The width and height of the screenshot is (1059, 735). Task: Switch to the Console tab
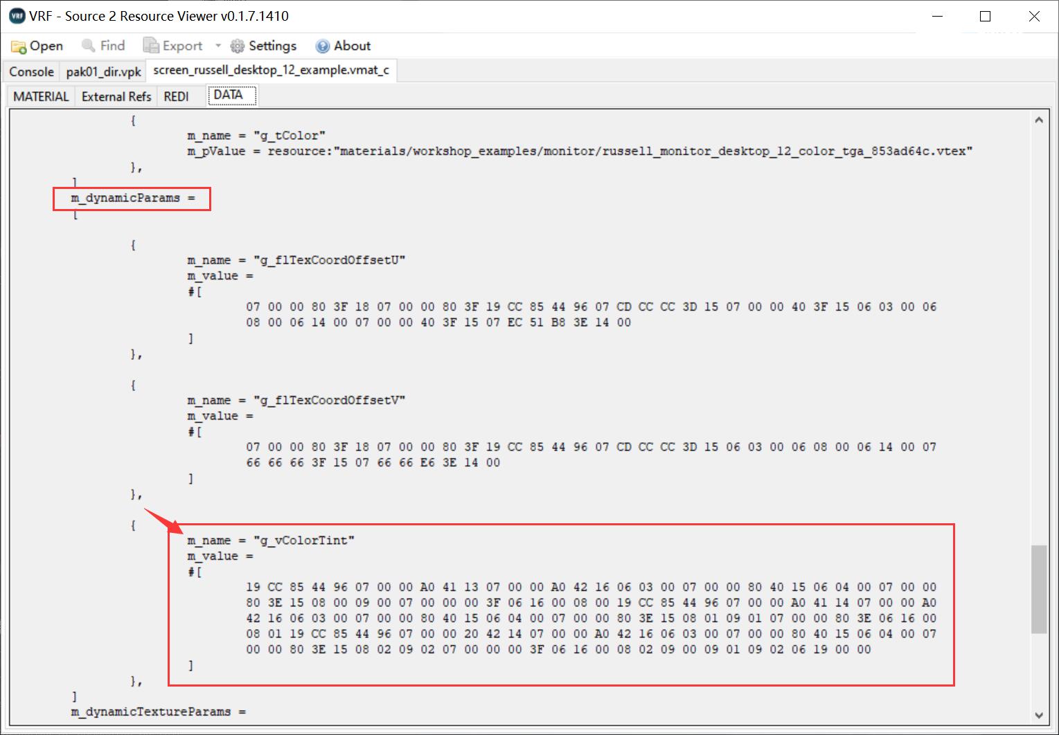[x=30, y=71]
